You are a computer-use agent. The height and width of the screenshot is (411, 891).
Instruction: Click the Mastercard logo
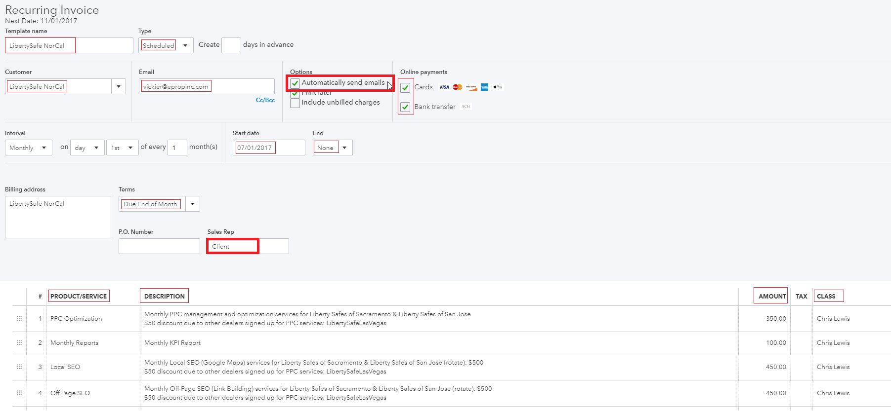click(458, 87)
